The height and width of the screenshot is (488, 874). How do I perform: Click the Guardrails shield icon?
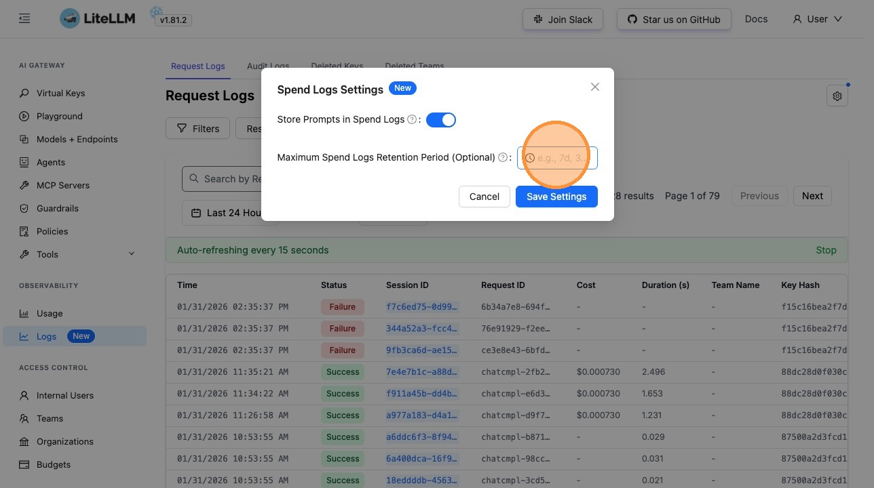(24, 209)
